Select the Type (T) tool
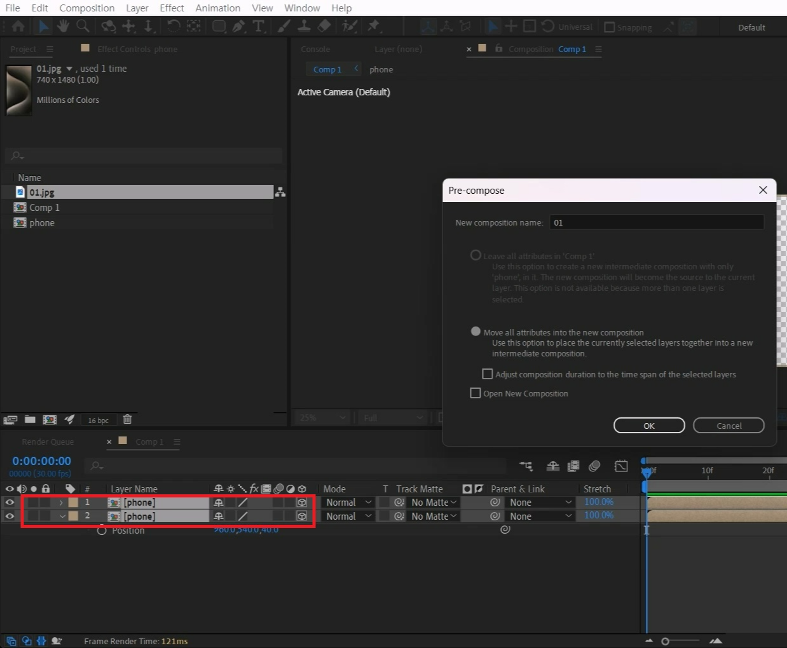This screenshot has height=648, width=787. [259, 26]
